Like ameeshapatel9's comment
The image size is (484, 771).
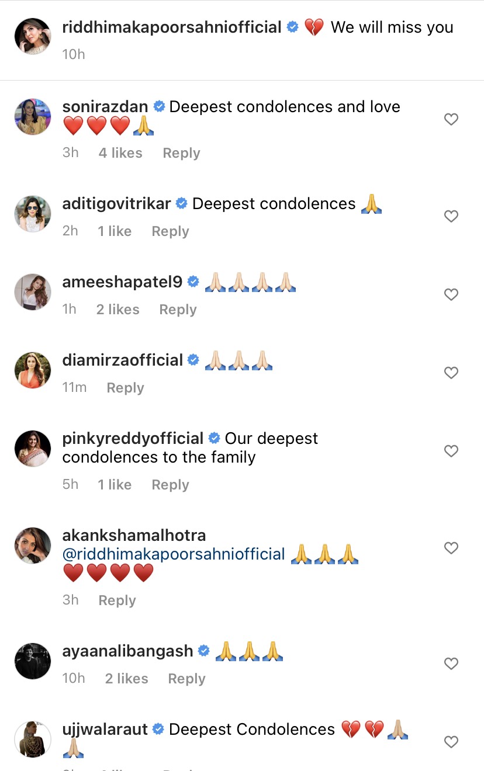coord(451,295)
